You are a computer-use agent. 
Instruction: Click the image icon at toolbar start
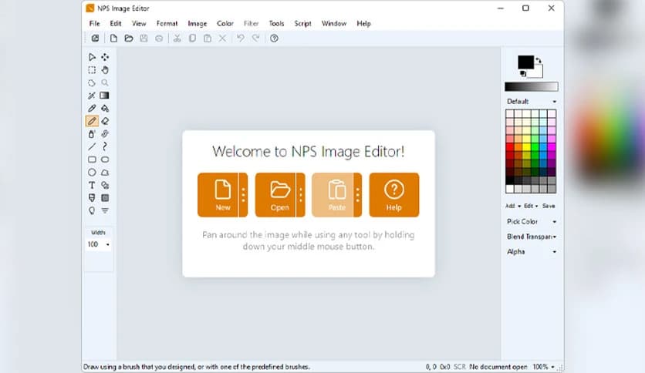(x=95, y=39)
